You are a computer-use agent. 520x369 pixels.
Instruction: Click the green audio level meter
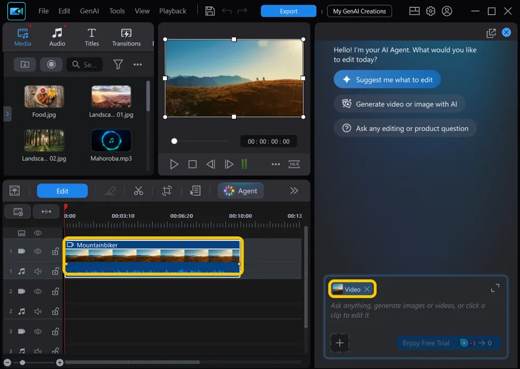point(244,164)
